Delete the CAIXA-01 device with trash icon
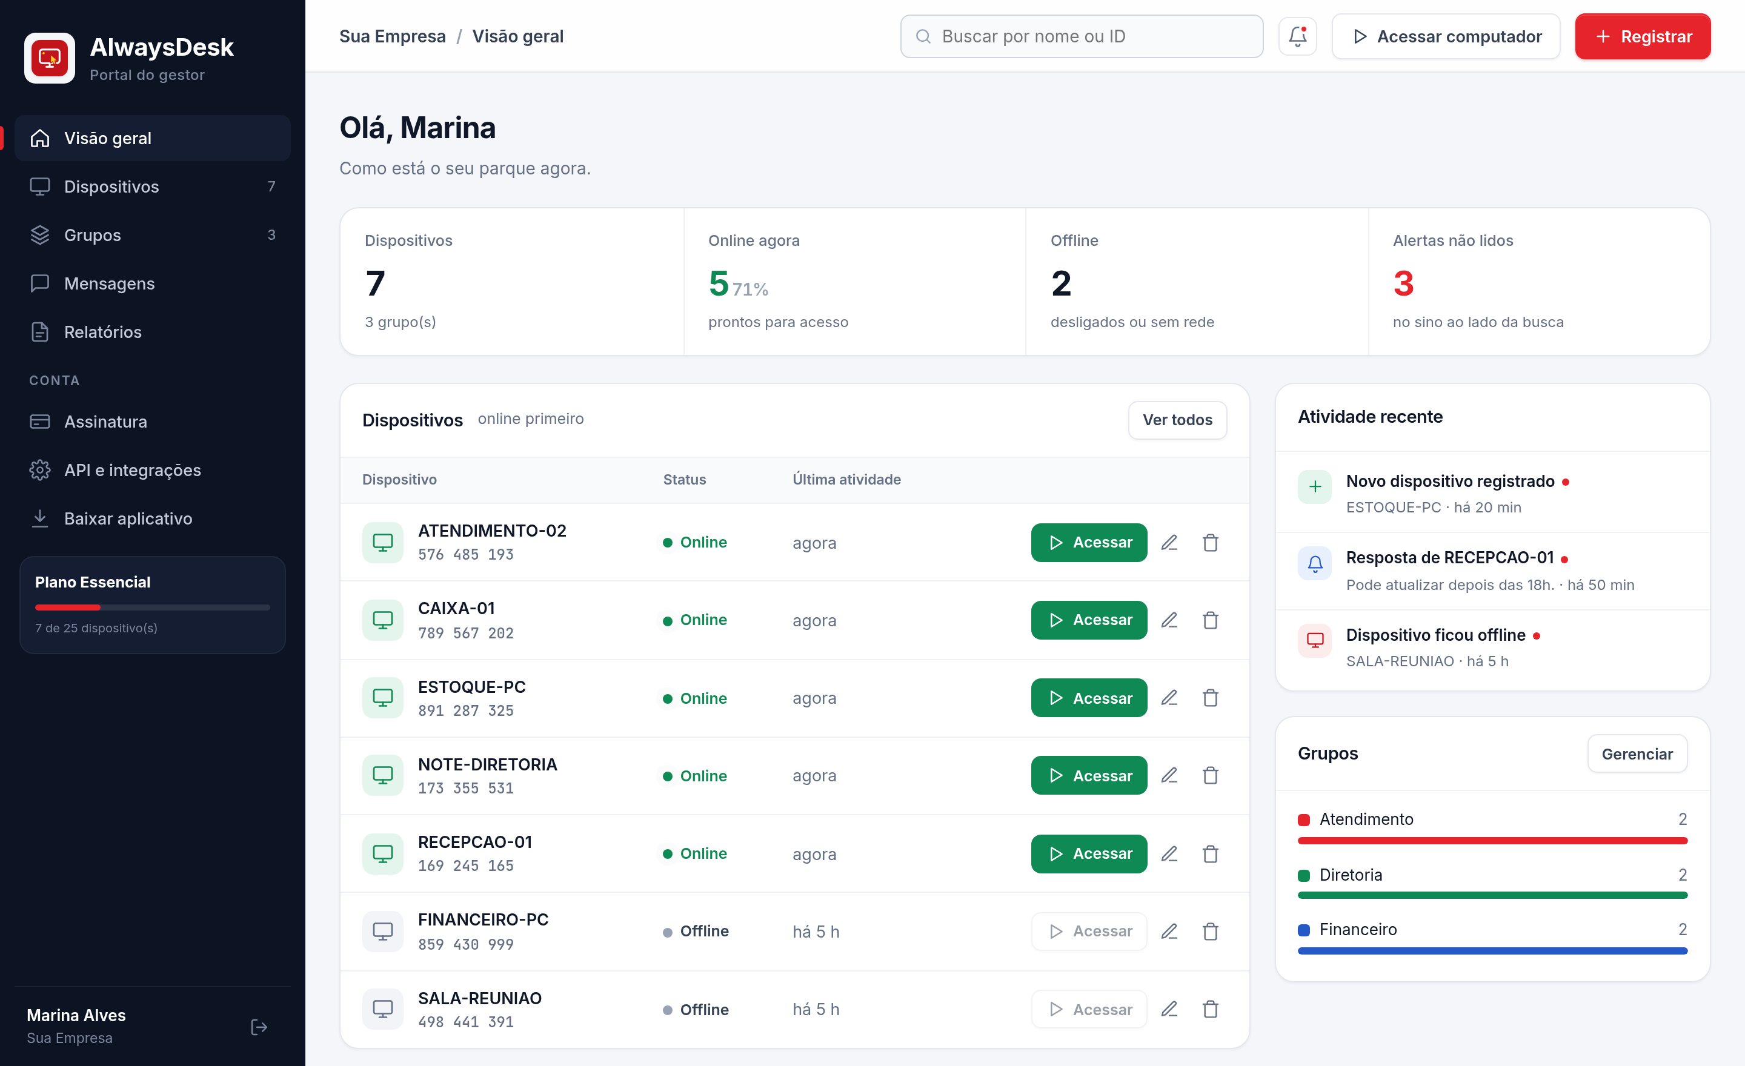Viewport: 1745px width, 1066px height. point(1211,620)
